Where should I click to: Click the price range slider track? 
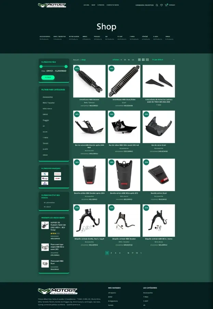(x=53, y=66)
